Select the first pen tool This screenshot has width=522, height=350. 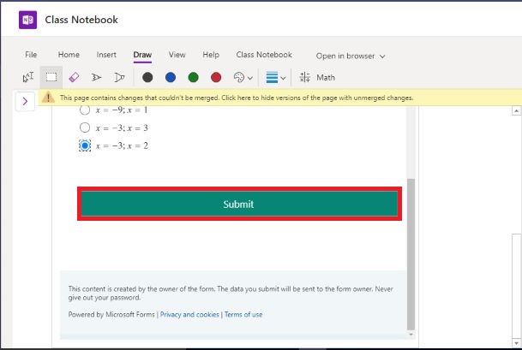96,78
